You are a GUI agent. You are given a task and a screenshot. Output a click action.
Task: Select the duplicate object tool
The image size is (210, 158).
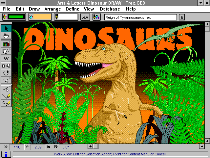[6, 66]
